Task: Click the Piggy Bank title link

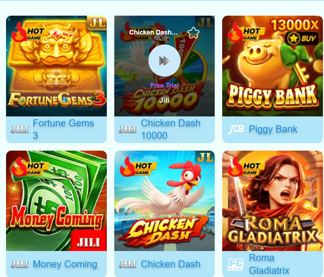Action: tap(273, 129)
